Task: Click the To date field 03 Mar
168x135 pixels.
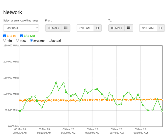Action: 116,28
